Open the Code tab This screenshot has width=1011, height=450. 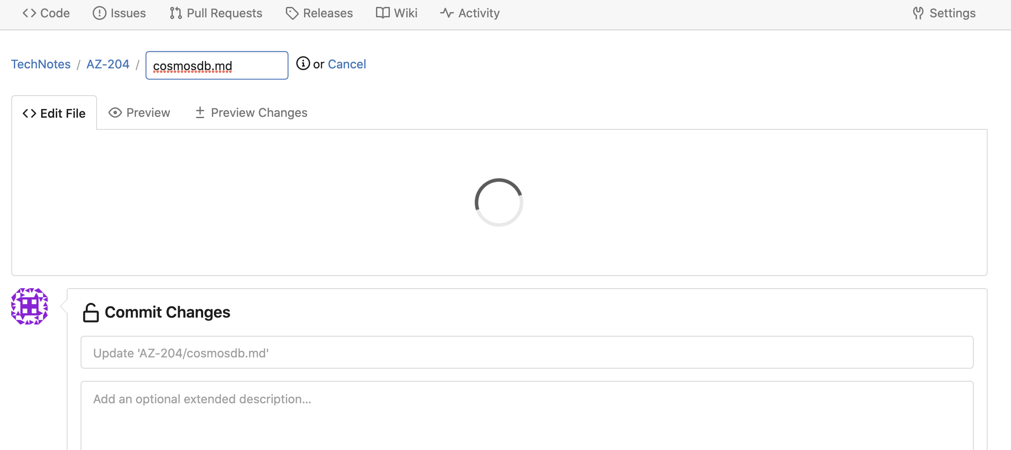[x=46, y=13]
